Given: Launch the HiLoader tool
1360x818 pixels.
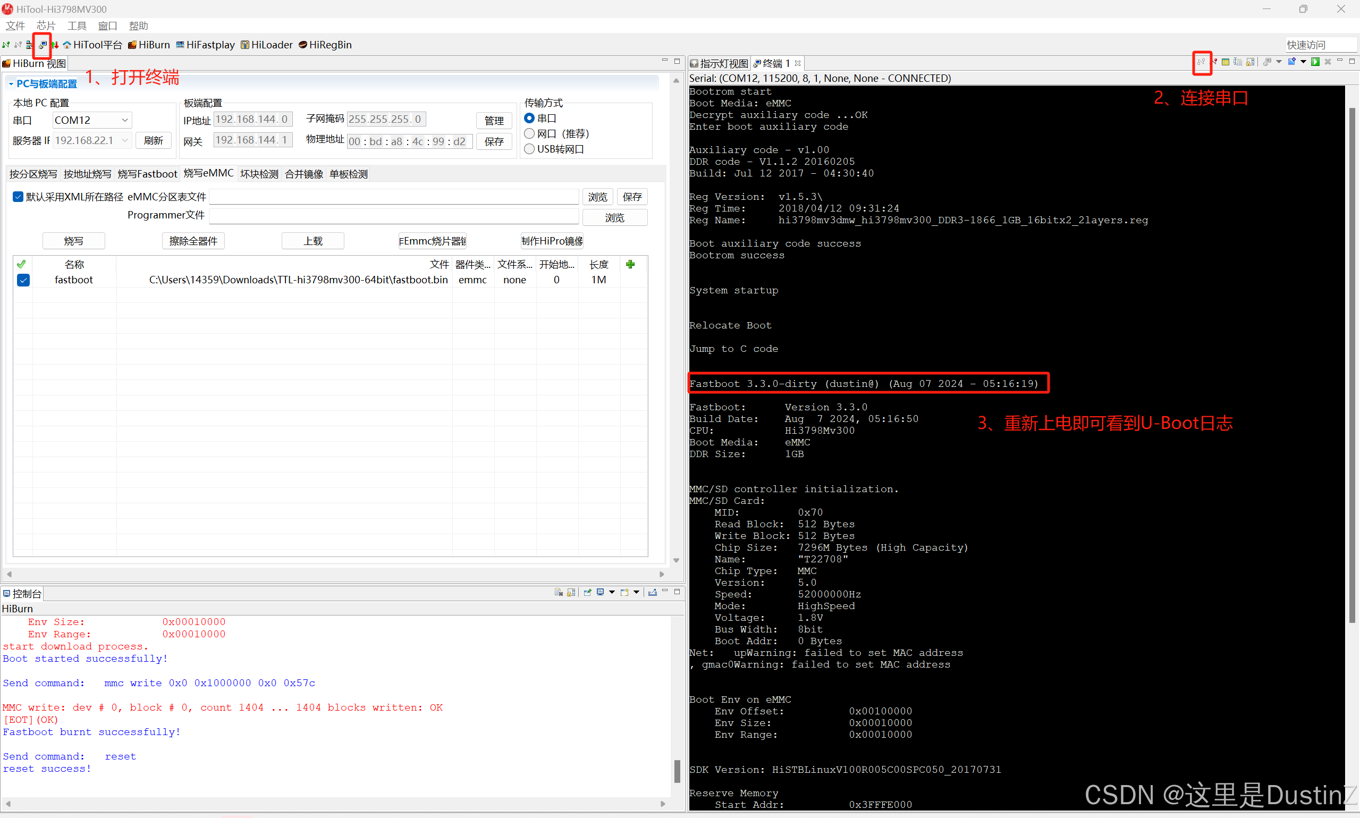Looking at the screenshot, I should [x=267, y=45].
